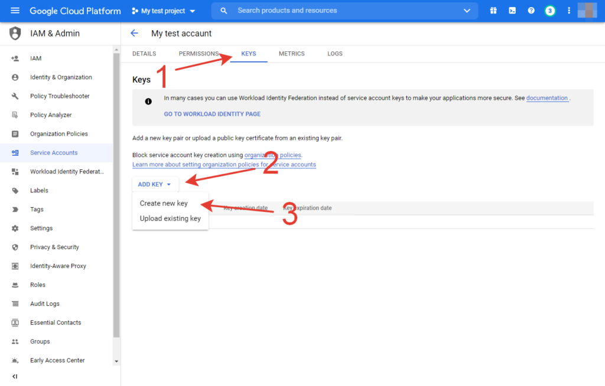
Task: Open notifications badge showing 3
Action: tap(550, 11)
